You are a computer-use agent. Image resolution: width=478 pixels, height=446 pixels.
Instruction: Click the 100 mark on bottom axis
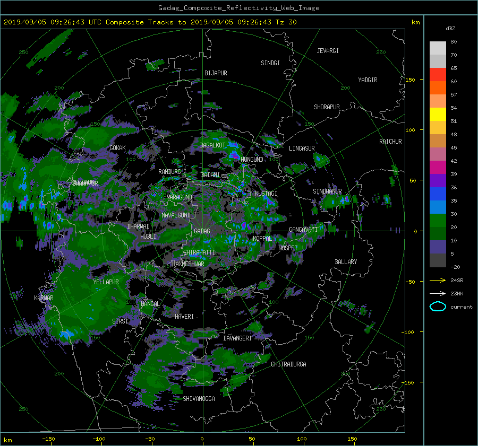(x=302, y=439)
